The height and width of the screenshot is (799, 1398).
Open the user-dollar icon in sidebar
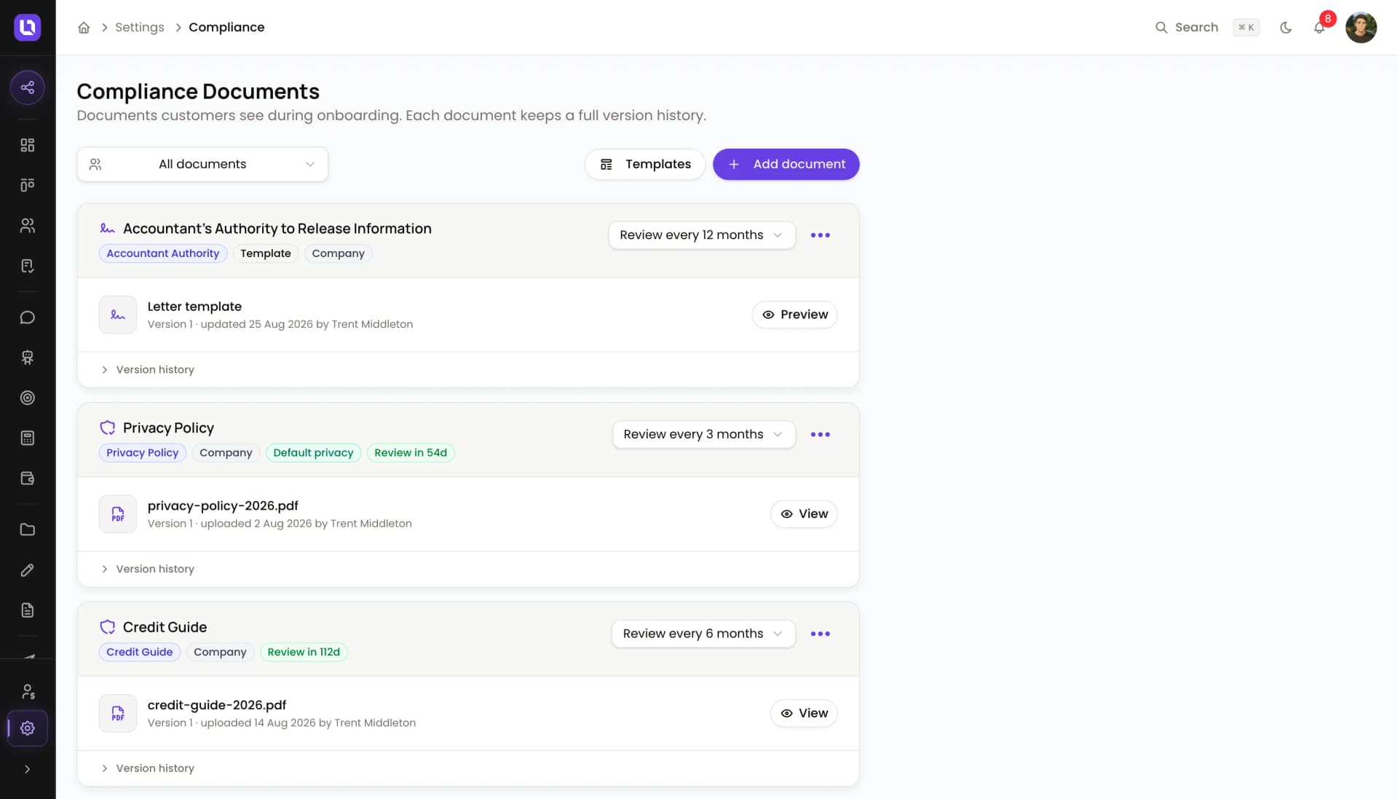[x=28, y=691]
